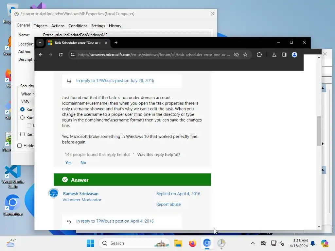335x251 pixels.
Task: Switch to the General tab
Action: point(23,25)
